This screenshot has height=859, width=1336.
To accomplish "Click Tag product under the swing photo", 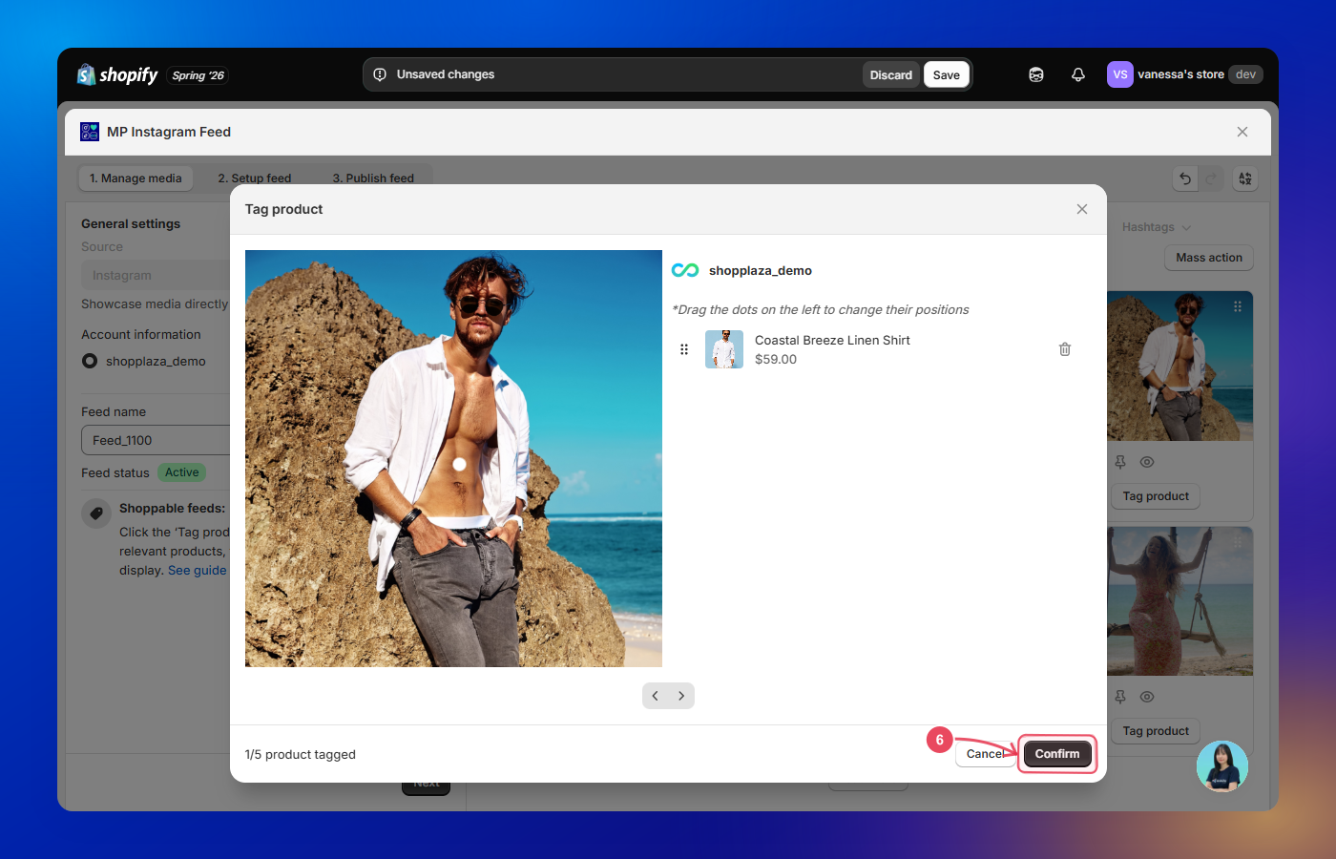I will point(1156,731).
